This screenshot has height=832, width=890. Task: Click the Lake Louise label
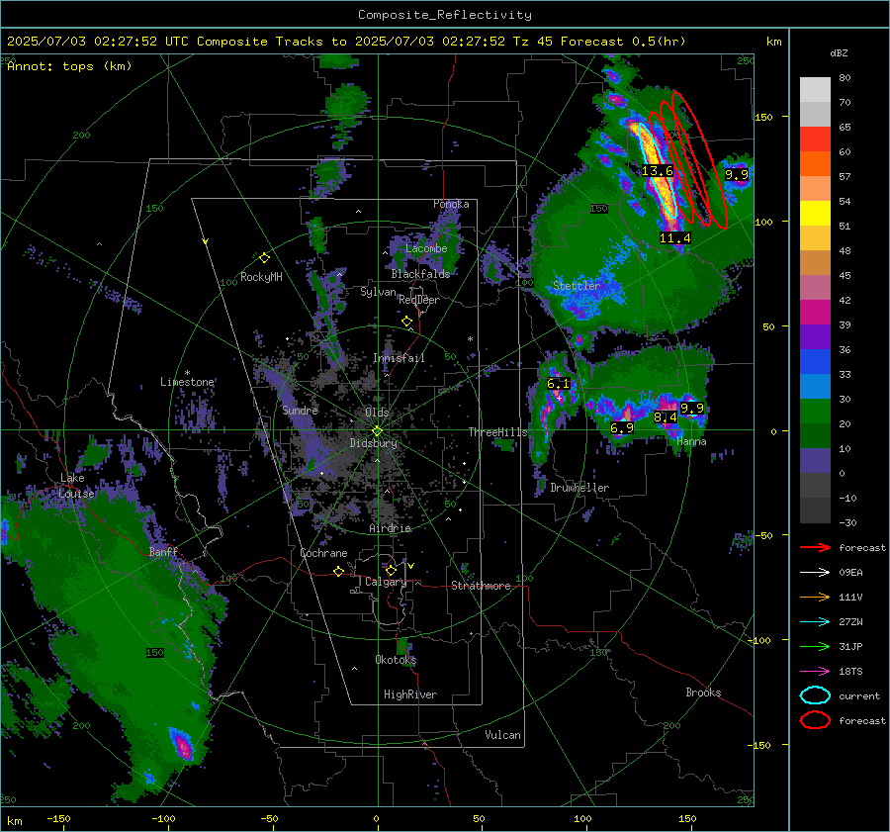pos(76,486)
